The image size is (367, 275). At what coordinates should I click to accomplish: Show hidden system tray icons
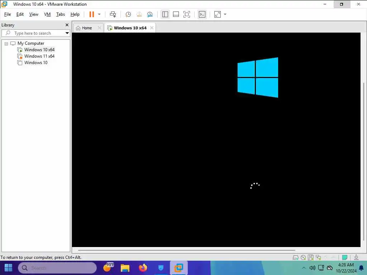[x=304, y=268]
